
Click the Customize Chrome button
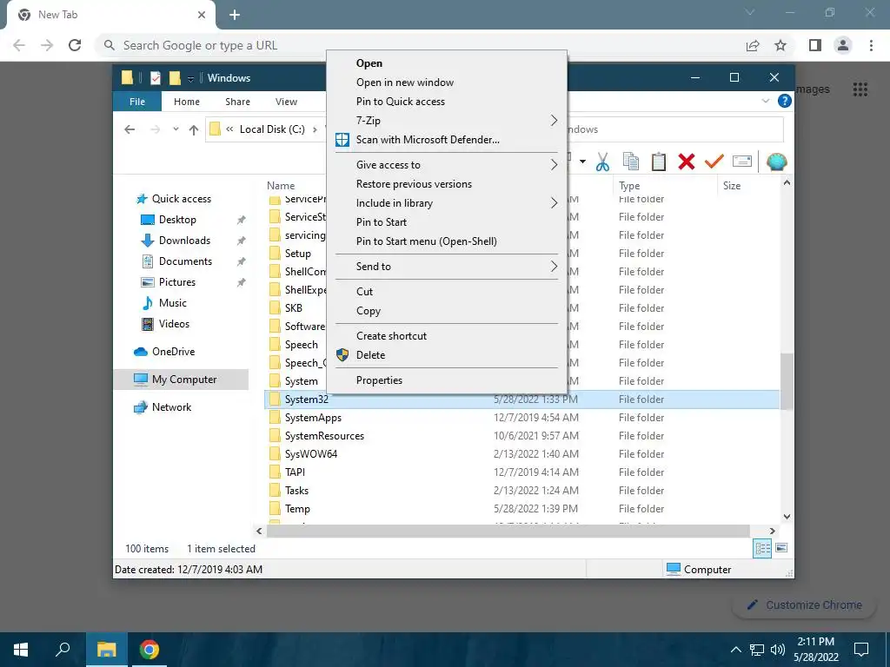coord(804,604)
